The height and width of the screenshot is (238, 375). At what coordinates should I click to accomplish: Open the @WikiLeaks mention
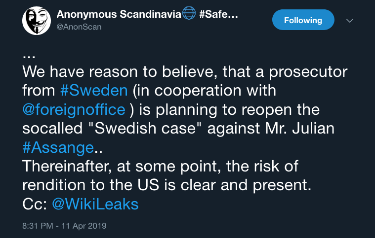point(95,204)
